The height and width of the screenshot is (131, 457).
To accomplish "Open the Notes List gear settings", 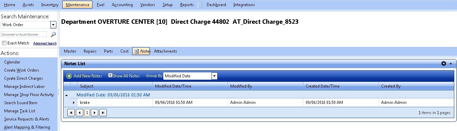I will coord(443,63).
